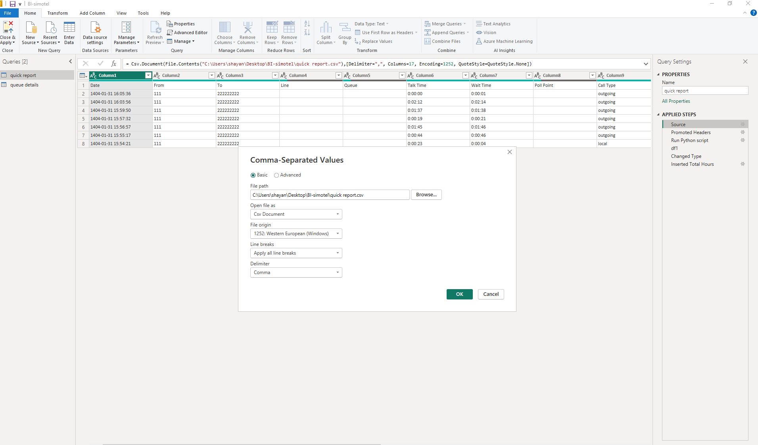Viewport: 758px width, 445px height.
Task: Click the Group By icon
Action: click(x=345, y=27)
